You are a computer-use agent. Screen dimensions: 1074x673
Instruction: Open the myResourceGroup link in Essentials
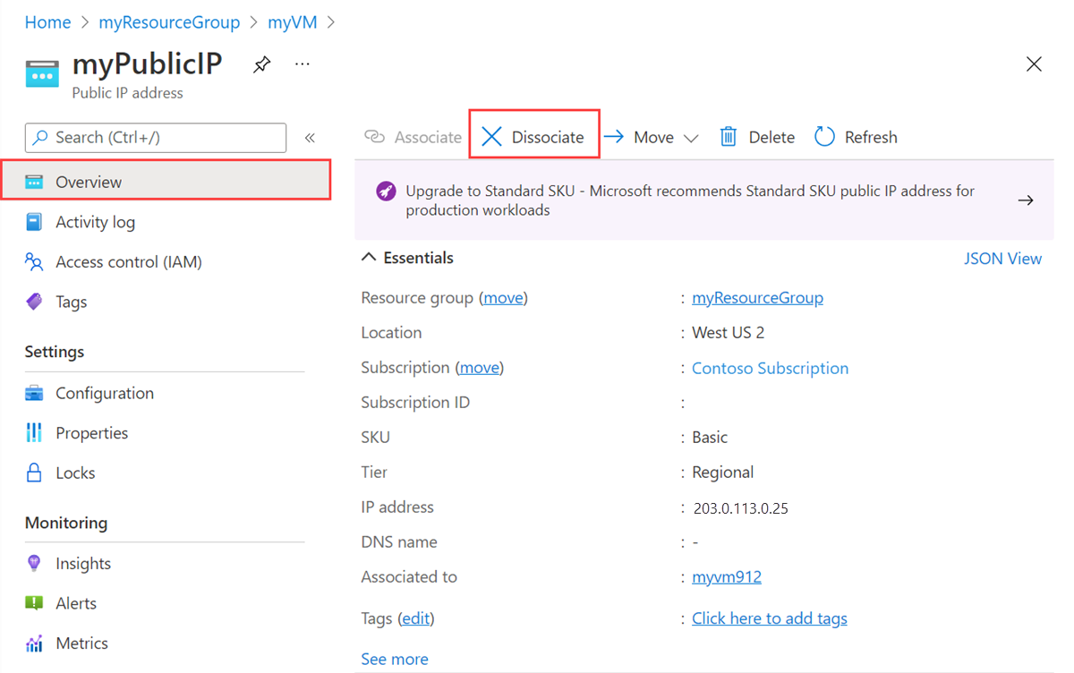coord(757,298)
